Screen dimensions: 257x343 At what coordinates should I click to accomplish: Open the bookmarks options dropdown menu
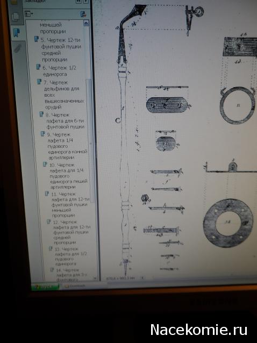point(28,14)
